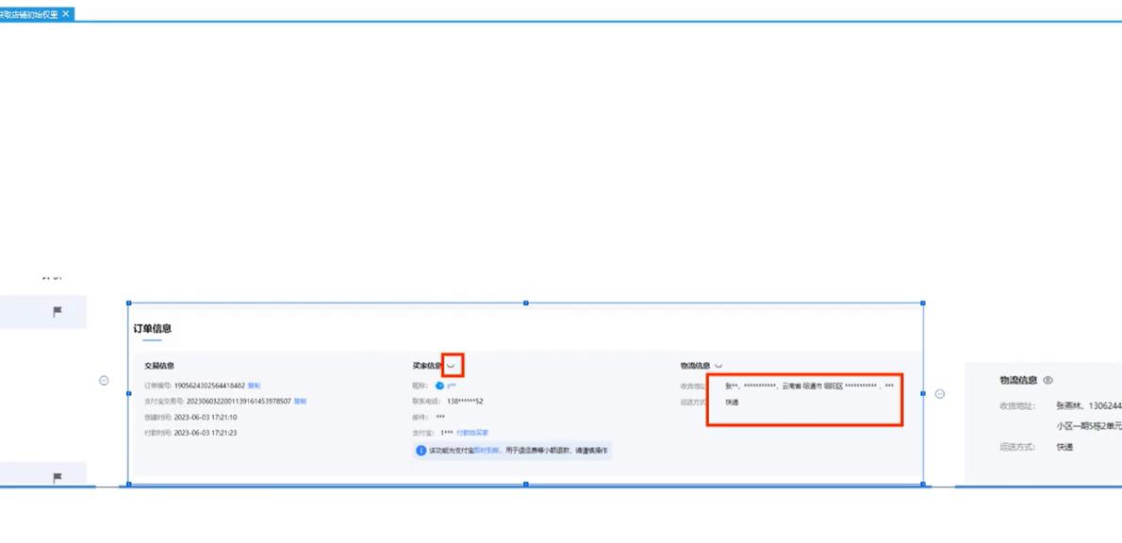Click the 快递 value in the order panel
The height and width of the screenshot is (543, 1122).
pyautogui.click(x=732, y=403)
